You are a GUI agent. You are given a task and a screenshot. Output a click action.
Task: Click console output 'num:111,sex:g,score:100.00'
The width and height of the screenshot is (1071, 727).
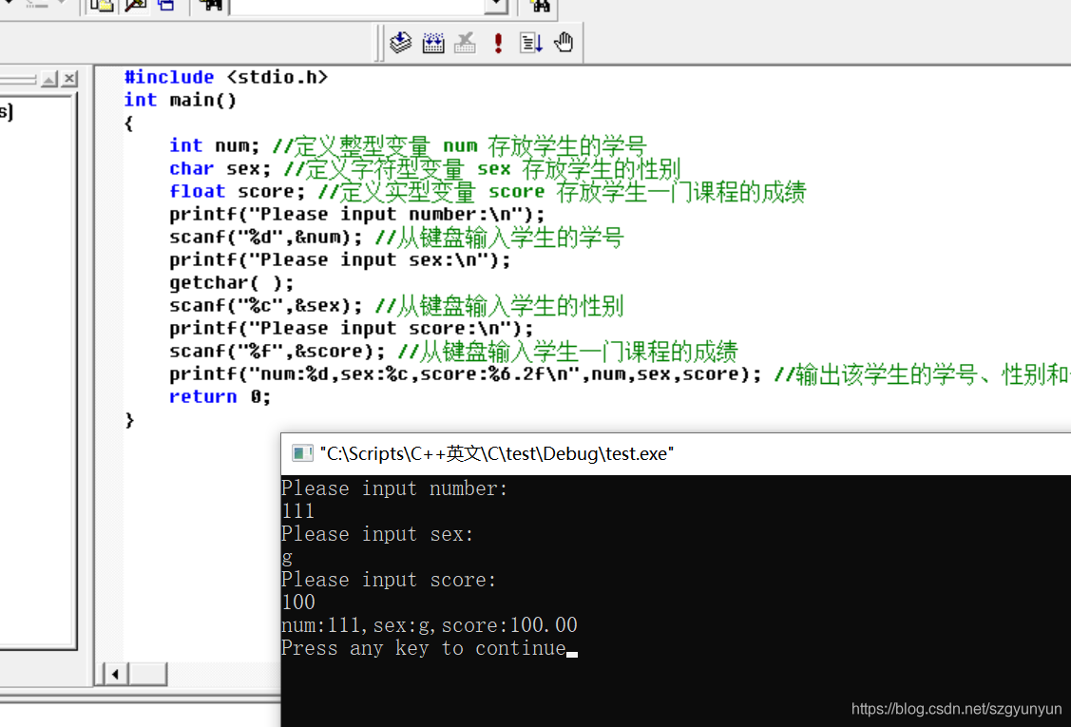429,625
